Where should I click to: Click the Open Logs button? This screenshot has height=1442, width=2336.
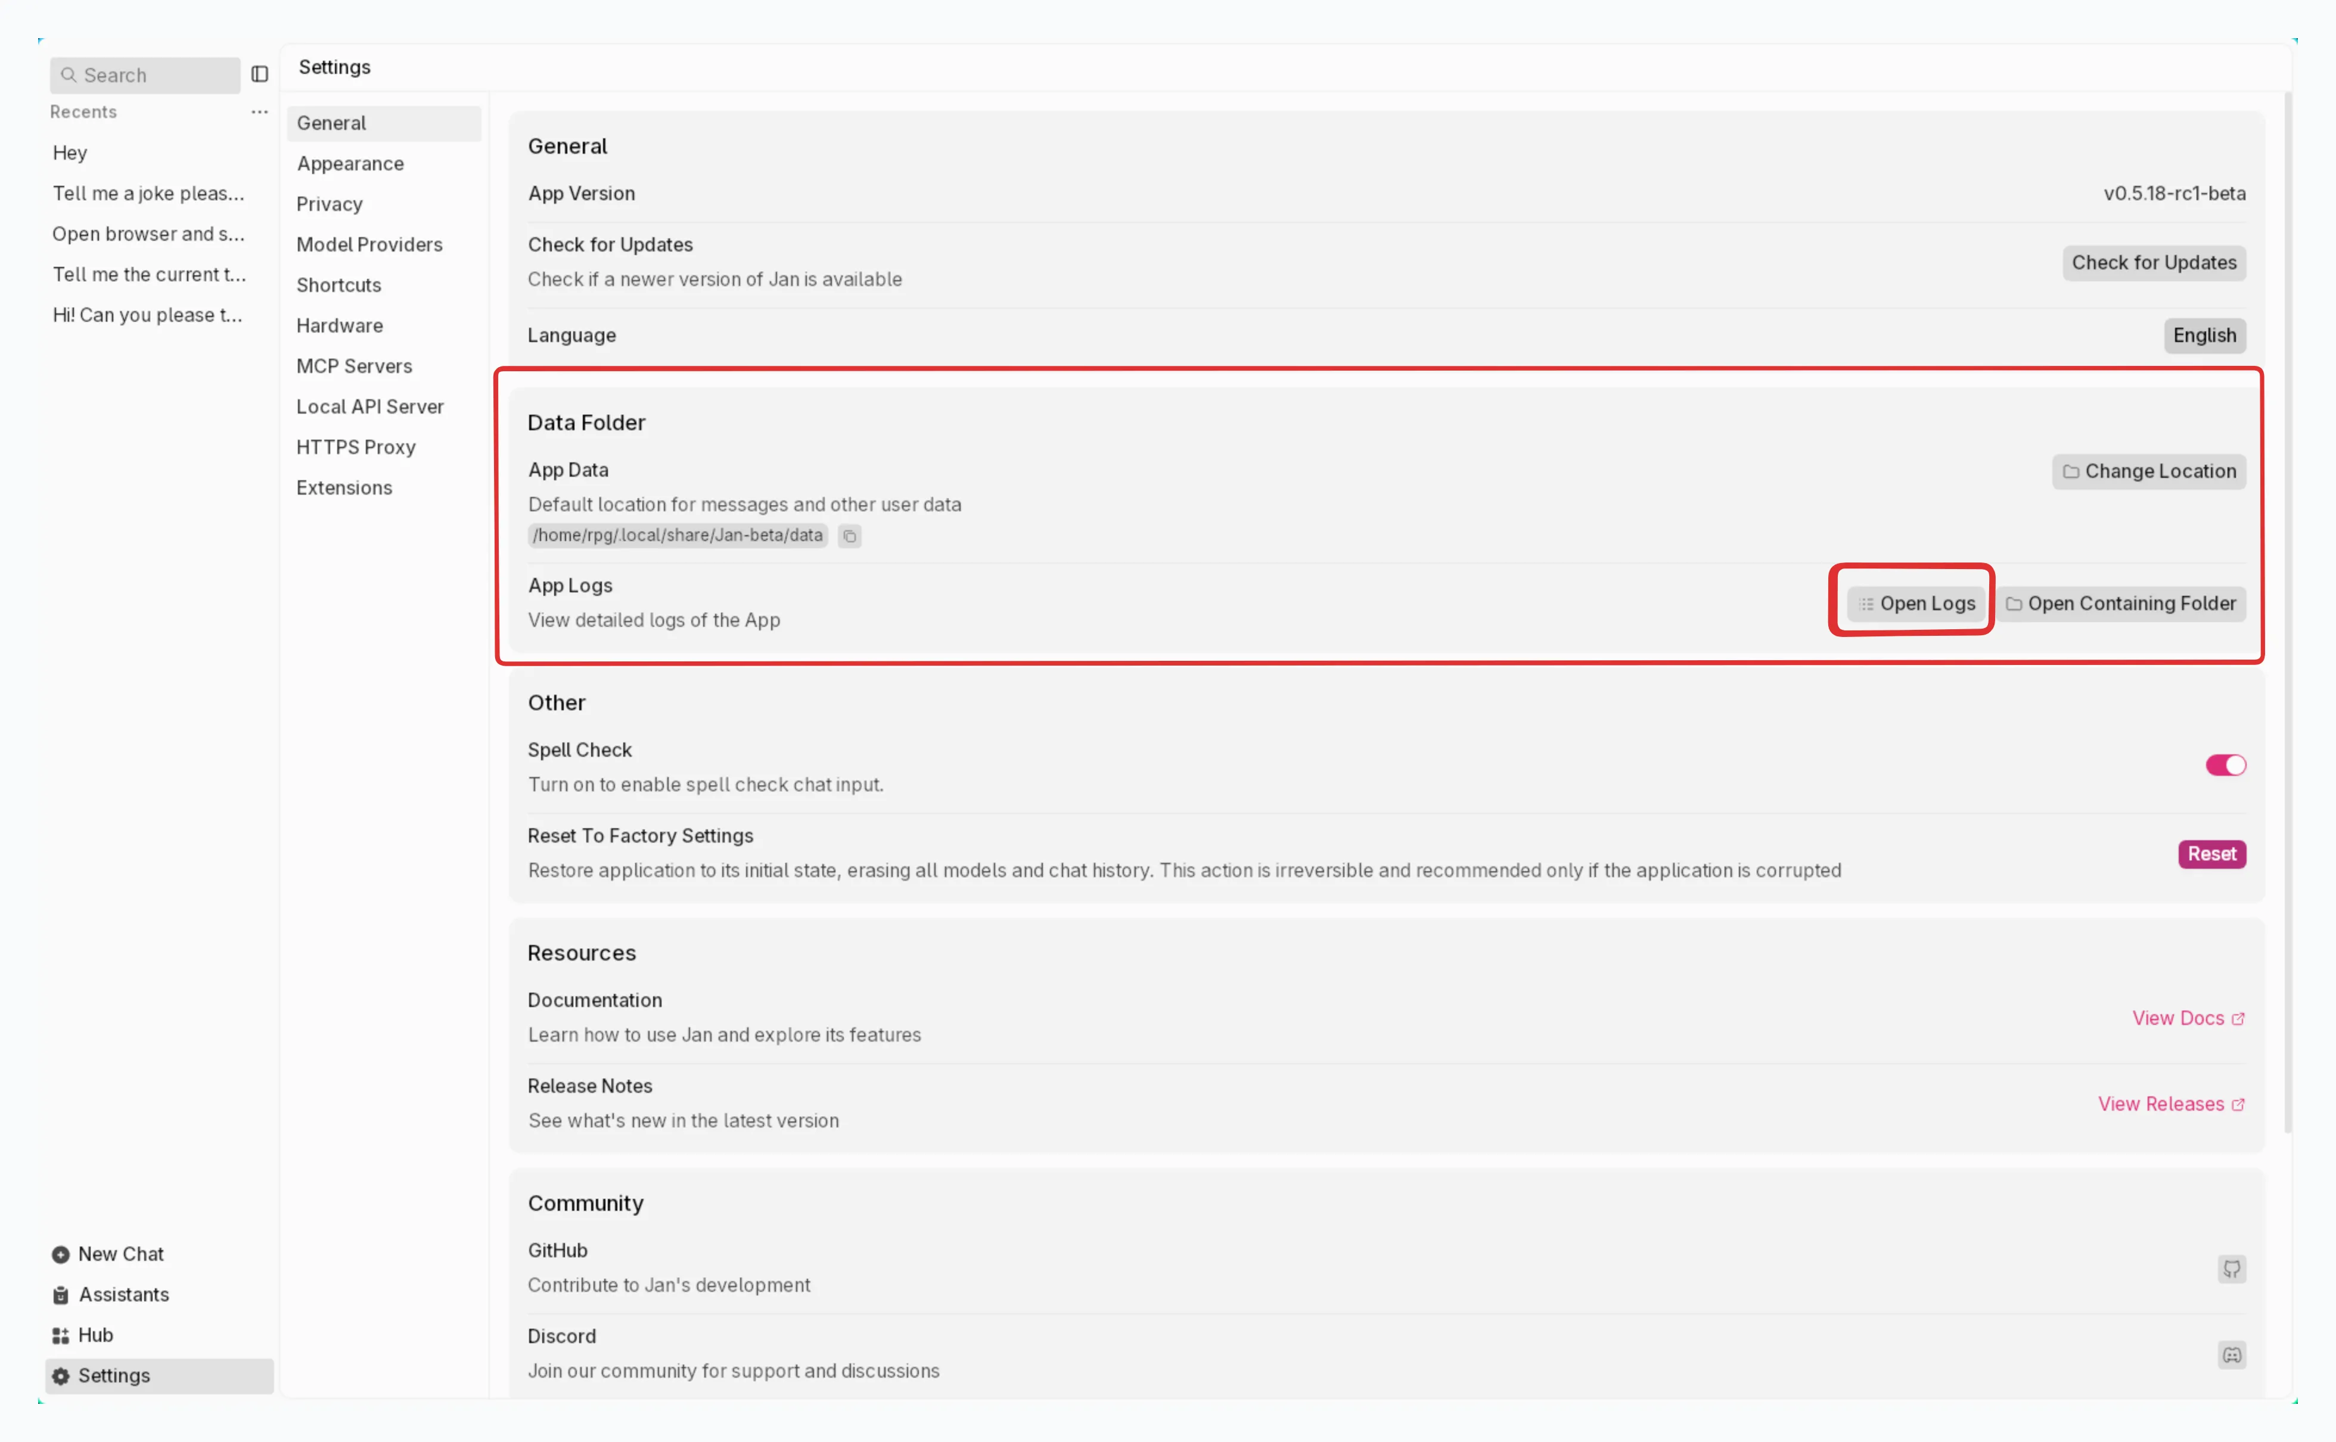(x=1915, y=604)
